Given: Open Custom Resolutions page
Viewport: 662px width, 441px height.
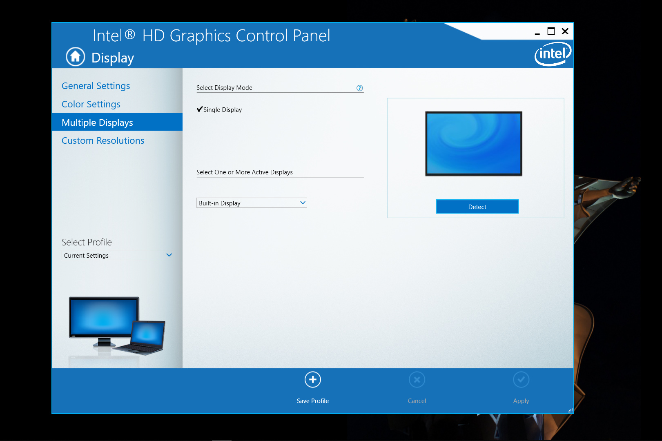Looking at the screenshot, I should 103,140.
